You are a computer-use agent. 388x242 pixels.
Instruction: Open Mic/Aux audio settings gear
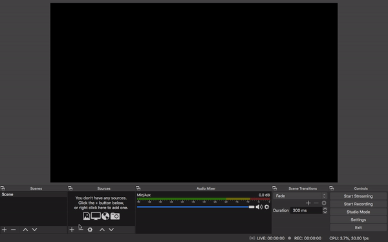pos(266,207)
